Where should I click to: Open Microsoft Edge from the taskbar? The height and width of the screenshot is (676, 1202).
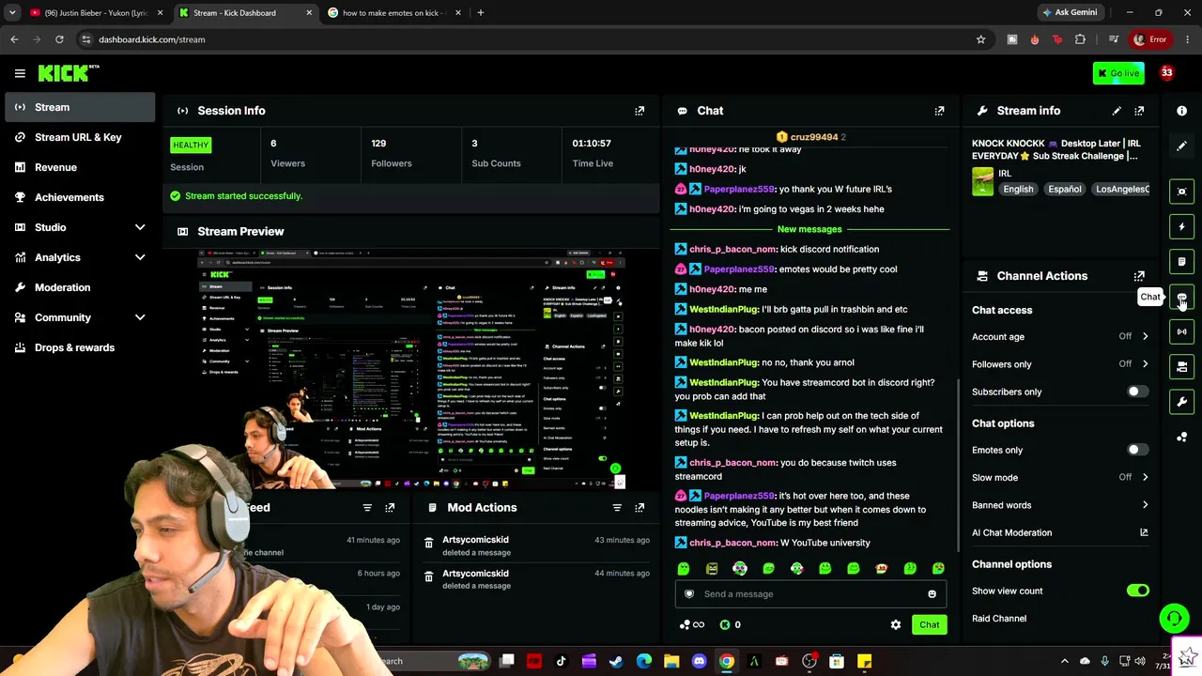coord(644,661)
